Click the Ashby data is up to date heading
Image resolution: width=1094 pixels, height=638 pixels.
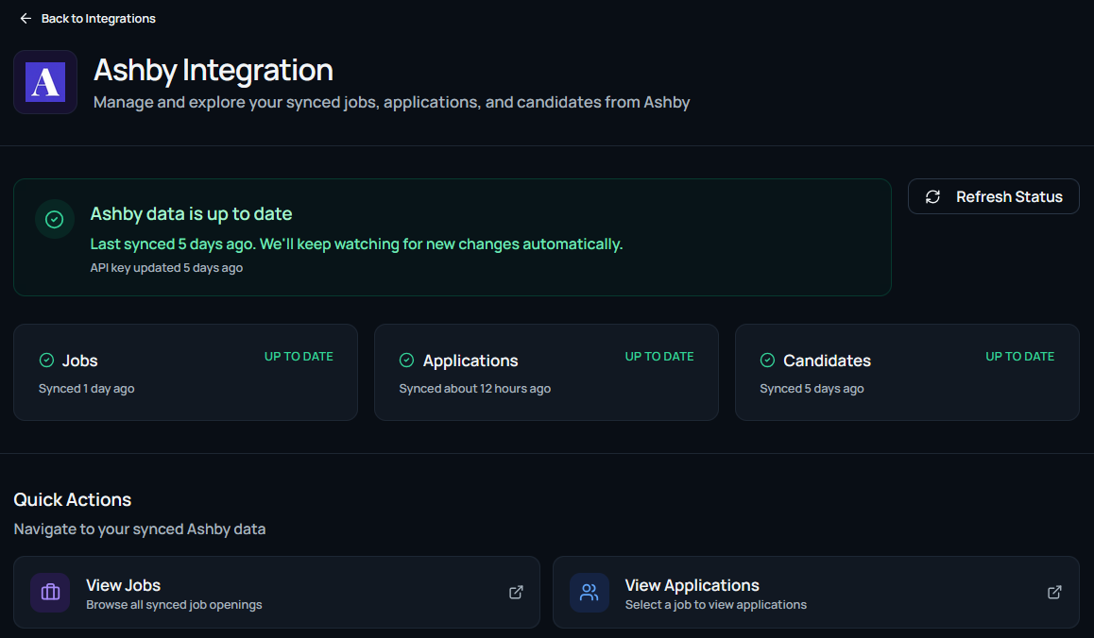click(x=191, y=214)
